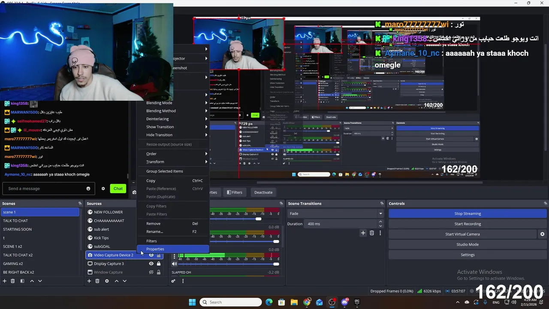Choose Group Selected Items

[x=173, y=171]
